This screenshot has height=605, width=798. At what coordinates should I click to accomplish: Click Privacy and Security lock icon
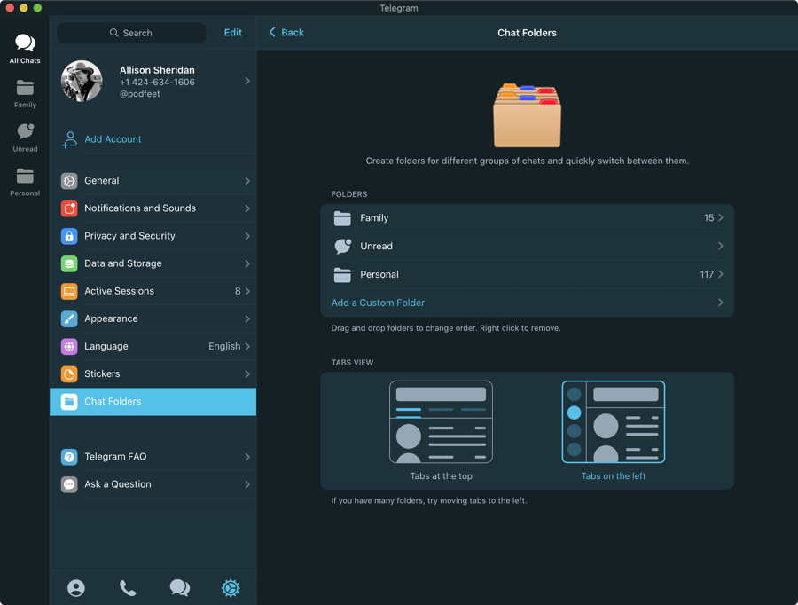tap(69, 236)
